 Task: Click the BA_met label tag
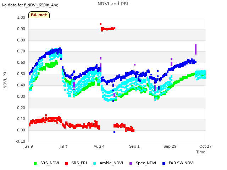(x=39, y=15)
